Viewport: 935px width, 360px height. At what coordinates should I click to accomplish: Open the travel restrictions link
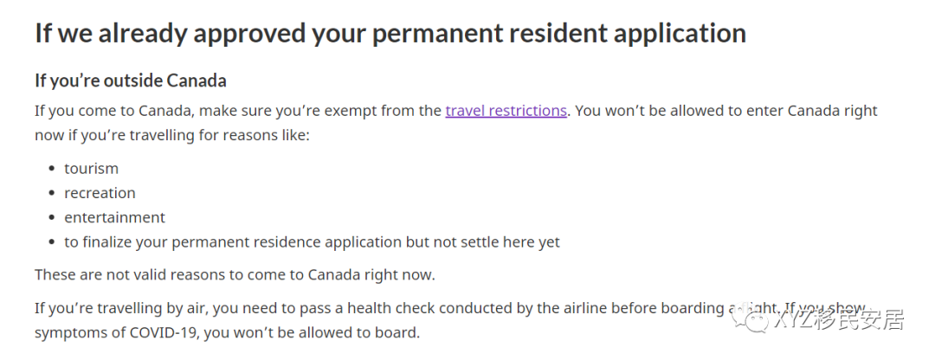tap(506, 111)
